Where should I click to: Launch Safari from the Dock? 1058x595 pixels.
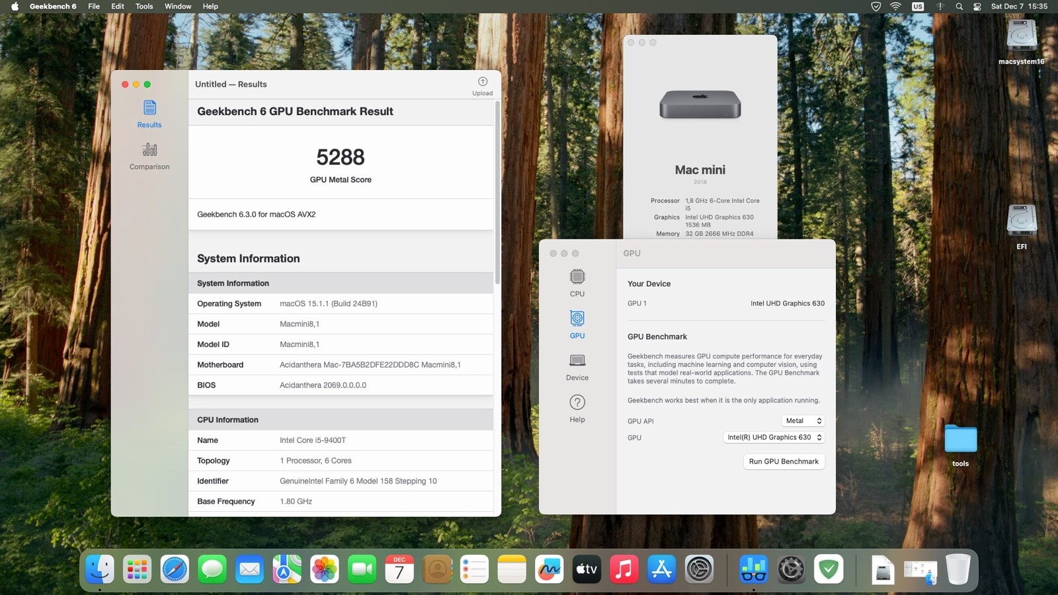coord(175,569)
